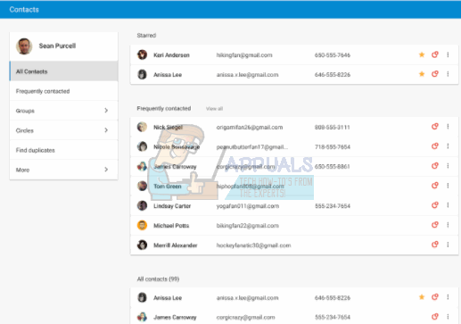Unstar Keri Andersen contact
The width and height of the screenshot is (461, 324).
pos(422,54)
